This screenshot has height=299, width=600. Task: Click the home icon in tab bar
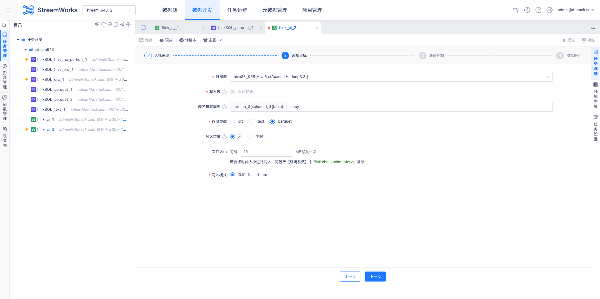[x=143, y=27]
